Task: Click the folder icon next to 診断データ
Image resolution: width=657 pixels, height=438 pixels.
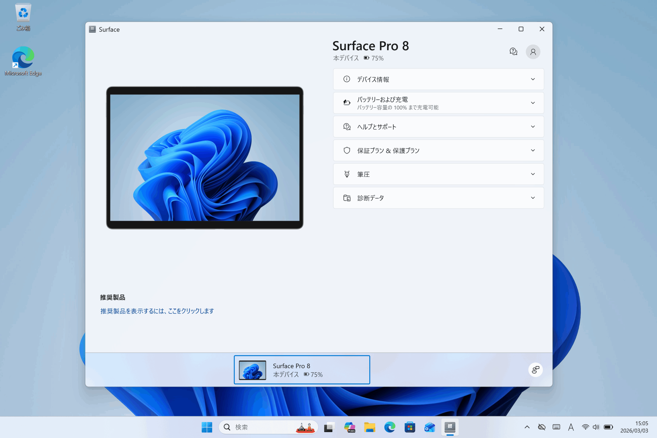Action: click(x=347, y=198)
